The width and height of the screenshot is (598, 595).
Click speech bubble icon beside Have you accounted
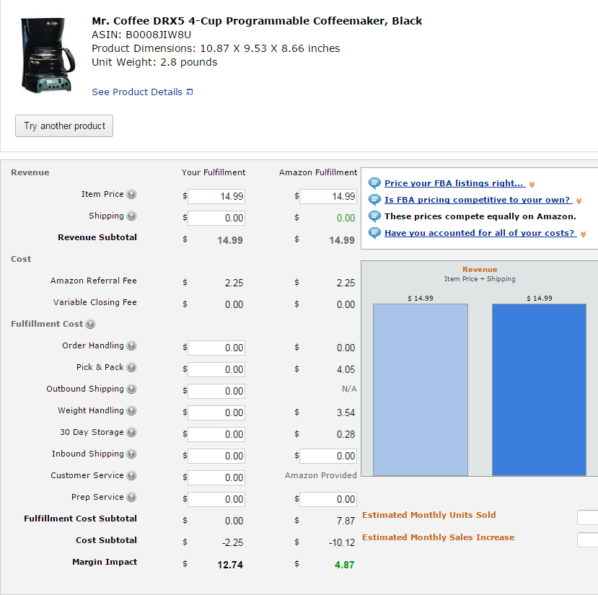[374, 233]
